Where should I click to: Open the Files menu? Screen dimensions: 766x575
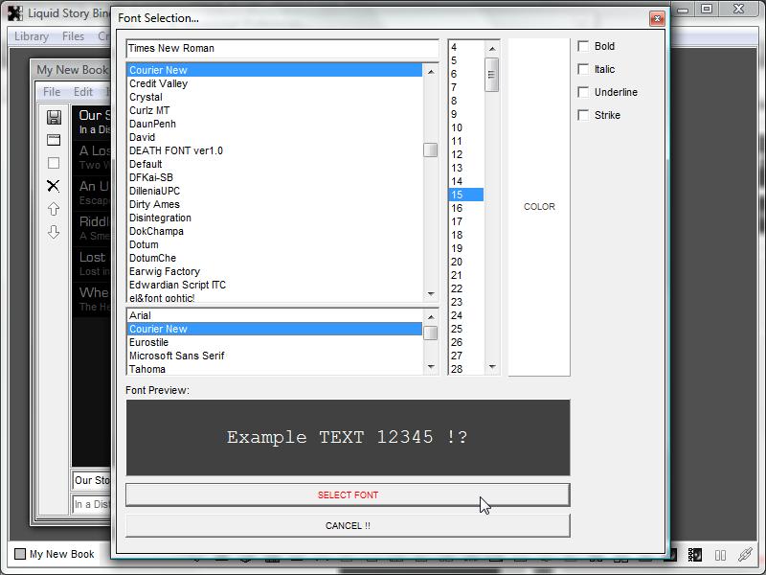click(74, 36)
